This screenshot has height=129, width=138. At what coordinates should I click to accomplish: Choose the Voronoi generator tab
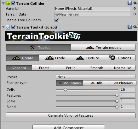(x=19, y=68)
